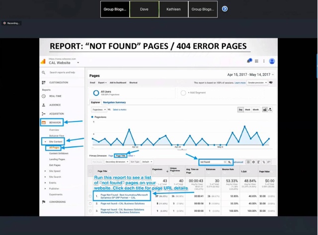The width and height of the screenshot is (318, 235).
Task: Check the box for row 2 Page not found
Action: pyautogui.click(x=90, y=203)
